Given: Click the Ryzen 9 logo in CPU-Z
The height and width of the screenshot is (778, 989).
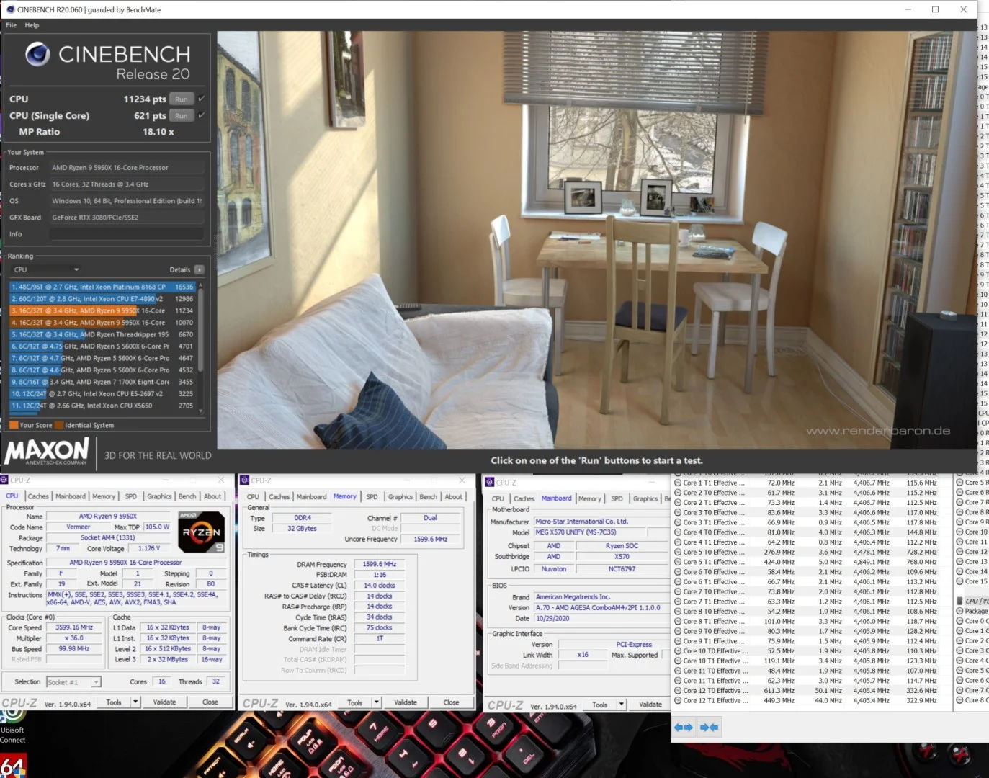Looking at the screenshot, I should [202, 532].
